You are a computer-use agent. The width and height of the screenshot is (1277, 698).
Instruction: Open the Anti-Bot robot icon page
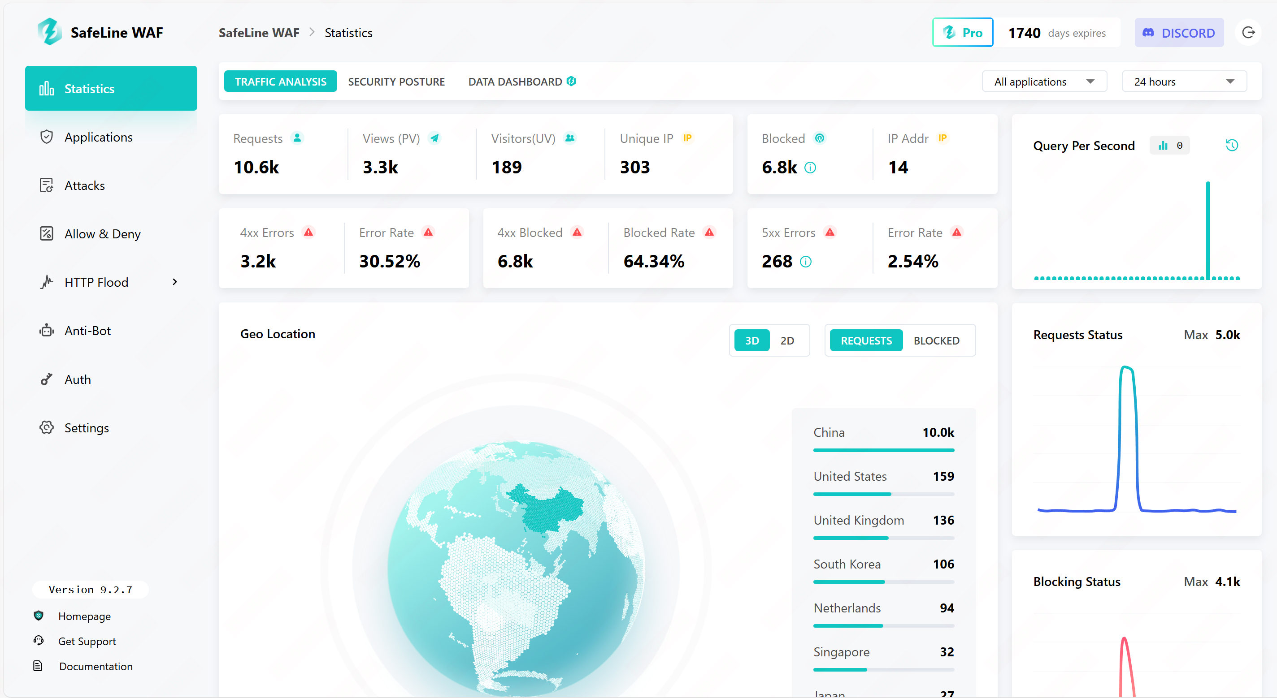(x=47, y=331)
